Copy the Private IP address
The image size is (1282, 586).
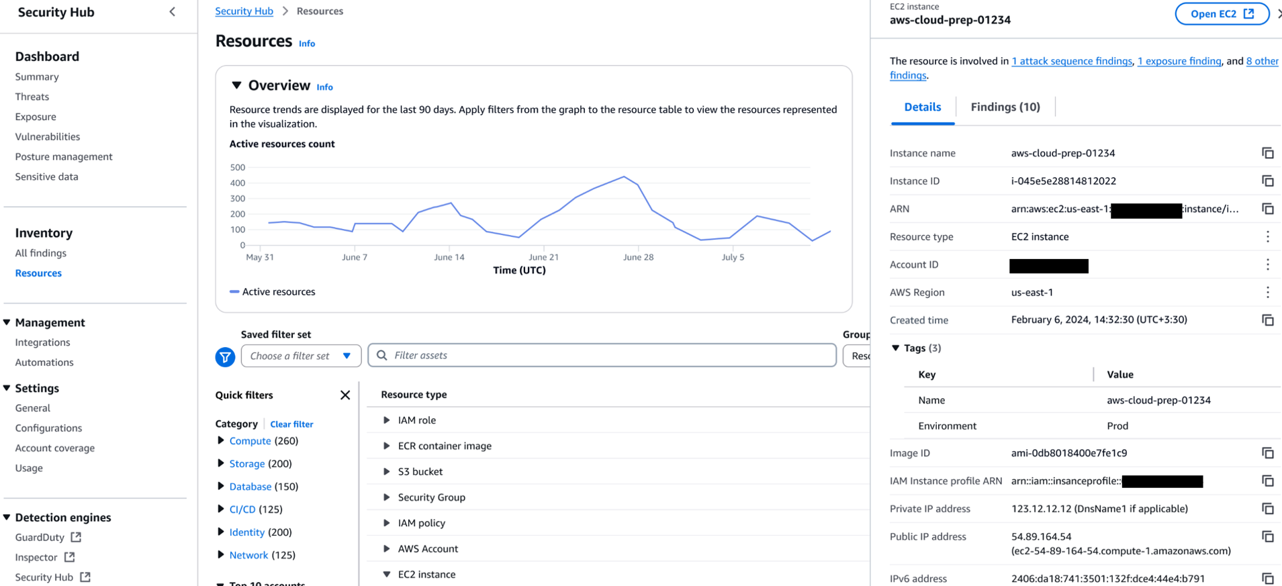coord(1267,509)
